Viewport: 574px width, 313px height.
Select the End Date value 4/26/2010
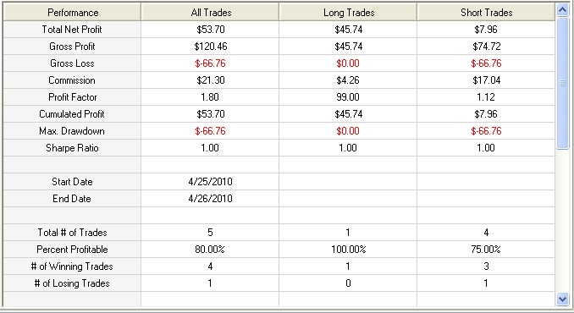click(x=211, y=199)
